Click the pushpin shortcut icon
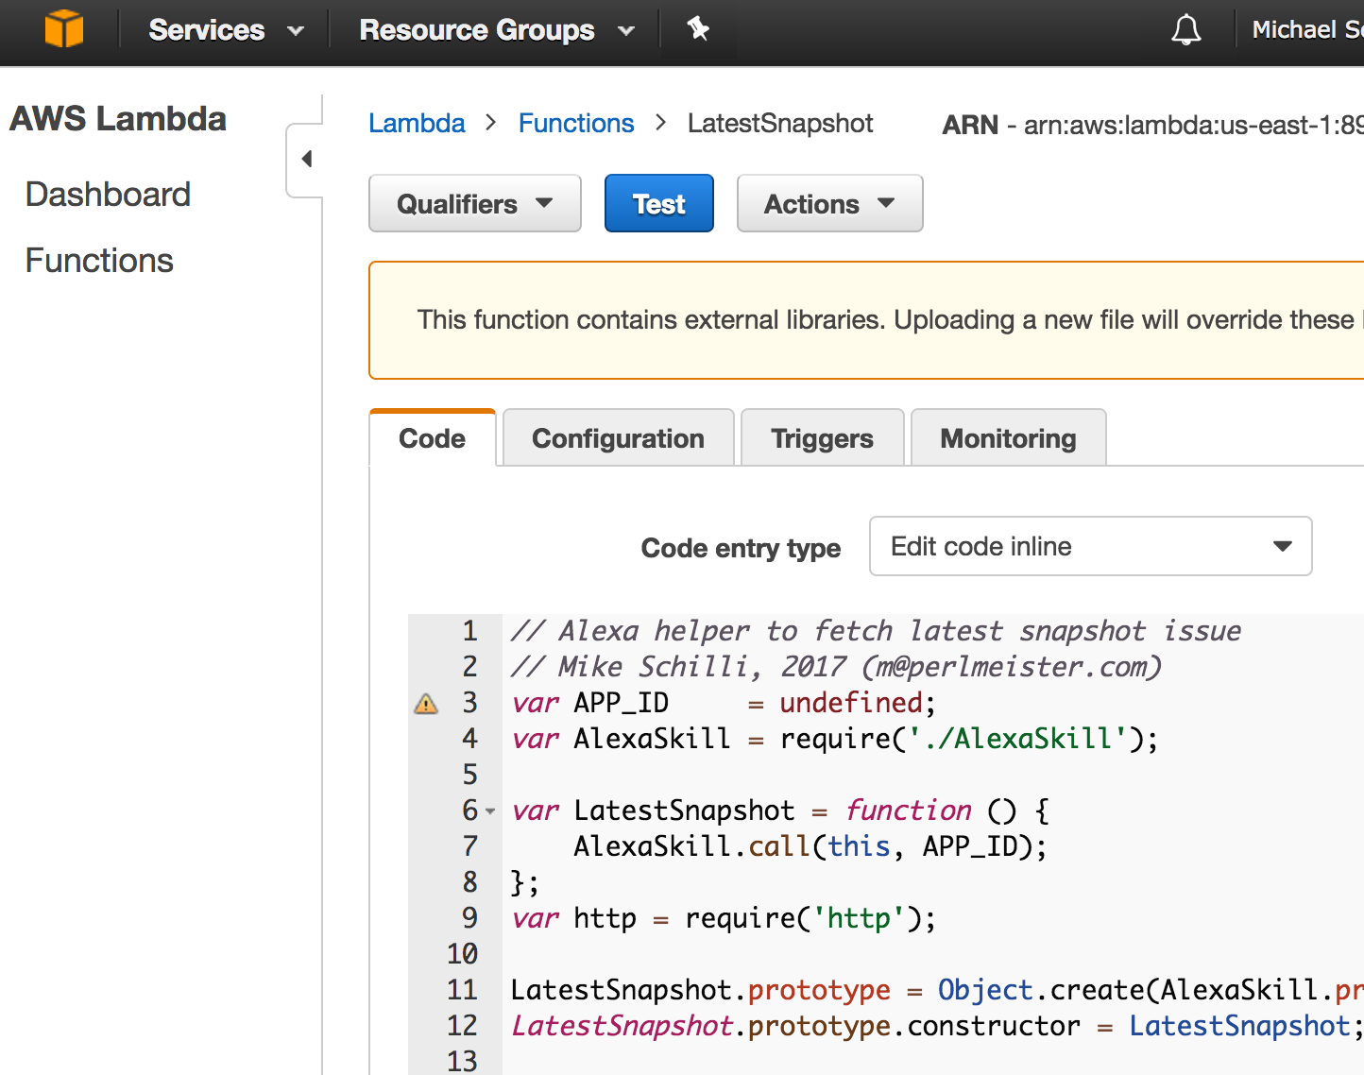1364x1075 pixels. click(698, 29)
